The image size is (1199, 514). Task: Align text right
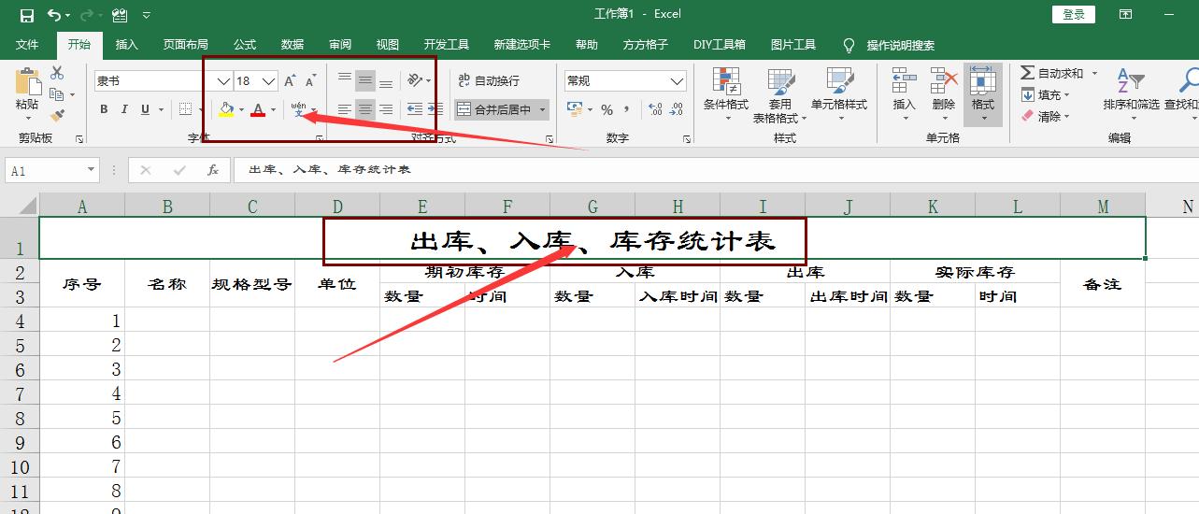[x=385, y=109]
